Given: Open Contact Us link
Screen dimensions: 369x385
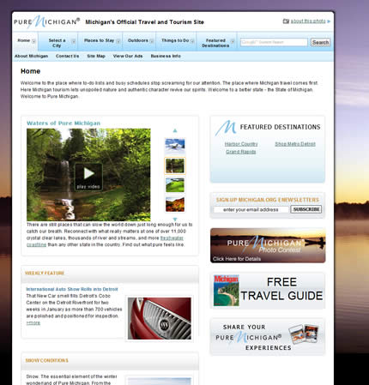Looking at the screenshot, I should (x=67, y=56).
